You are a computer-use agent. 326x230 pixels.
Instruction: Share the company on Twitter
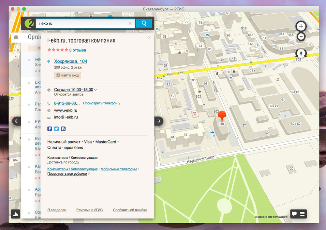click(x=56, y=129)
